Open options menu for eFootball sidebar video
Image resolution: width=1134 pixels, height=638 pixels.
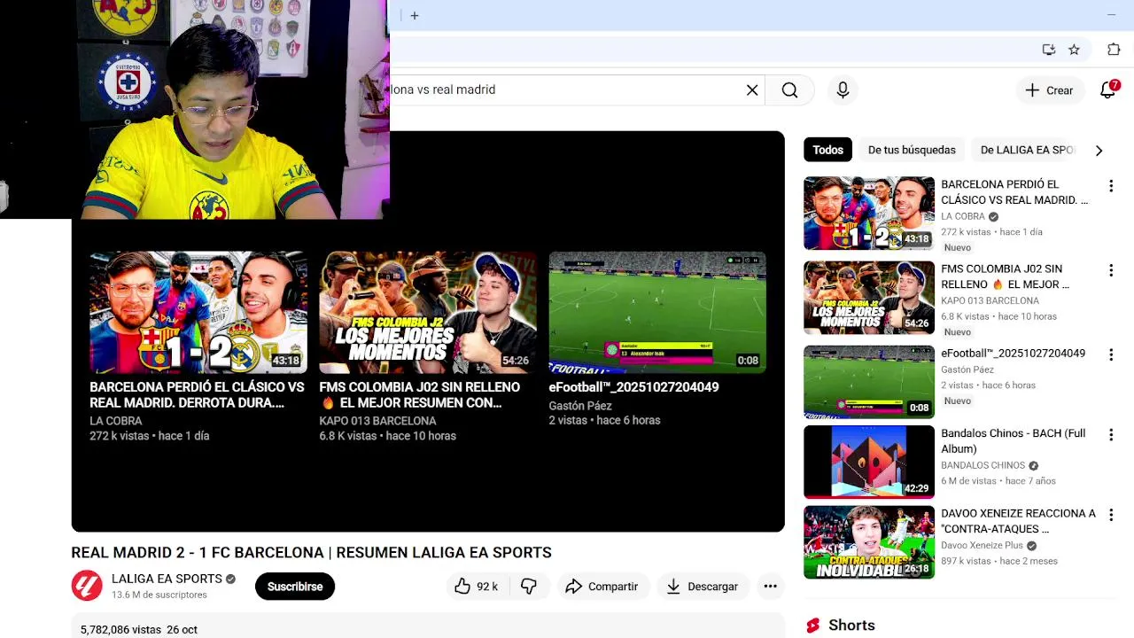(x=1110, y=354)
